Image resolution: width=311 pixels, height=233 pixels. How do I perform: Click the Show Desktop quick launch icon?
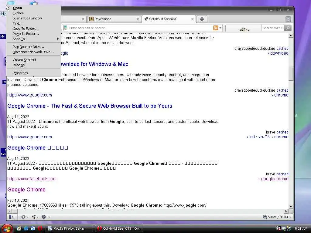pyautogui.click(x=19, y=228)
